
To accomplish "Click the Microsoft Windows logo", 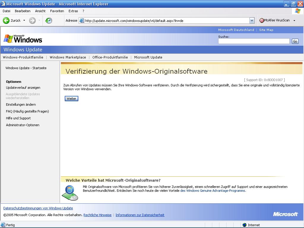I will pos(23,39).
